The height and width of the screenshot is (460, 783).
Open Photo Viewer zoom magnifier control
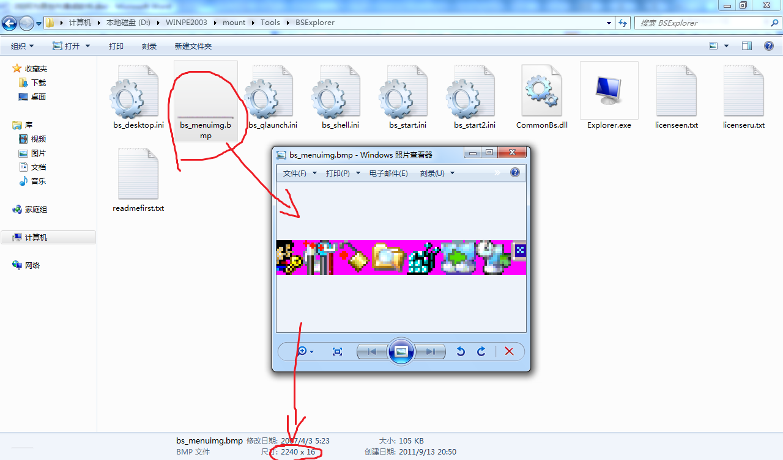pyautogui.click(x=305, y=351)
